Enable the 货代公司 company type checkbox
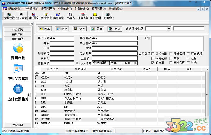Viewport: 211px width, 135px height. 153,54
